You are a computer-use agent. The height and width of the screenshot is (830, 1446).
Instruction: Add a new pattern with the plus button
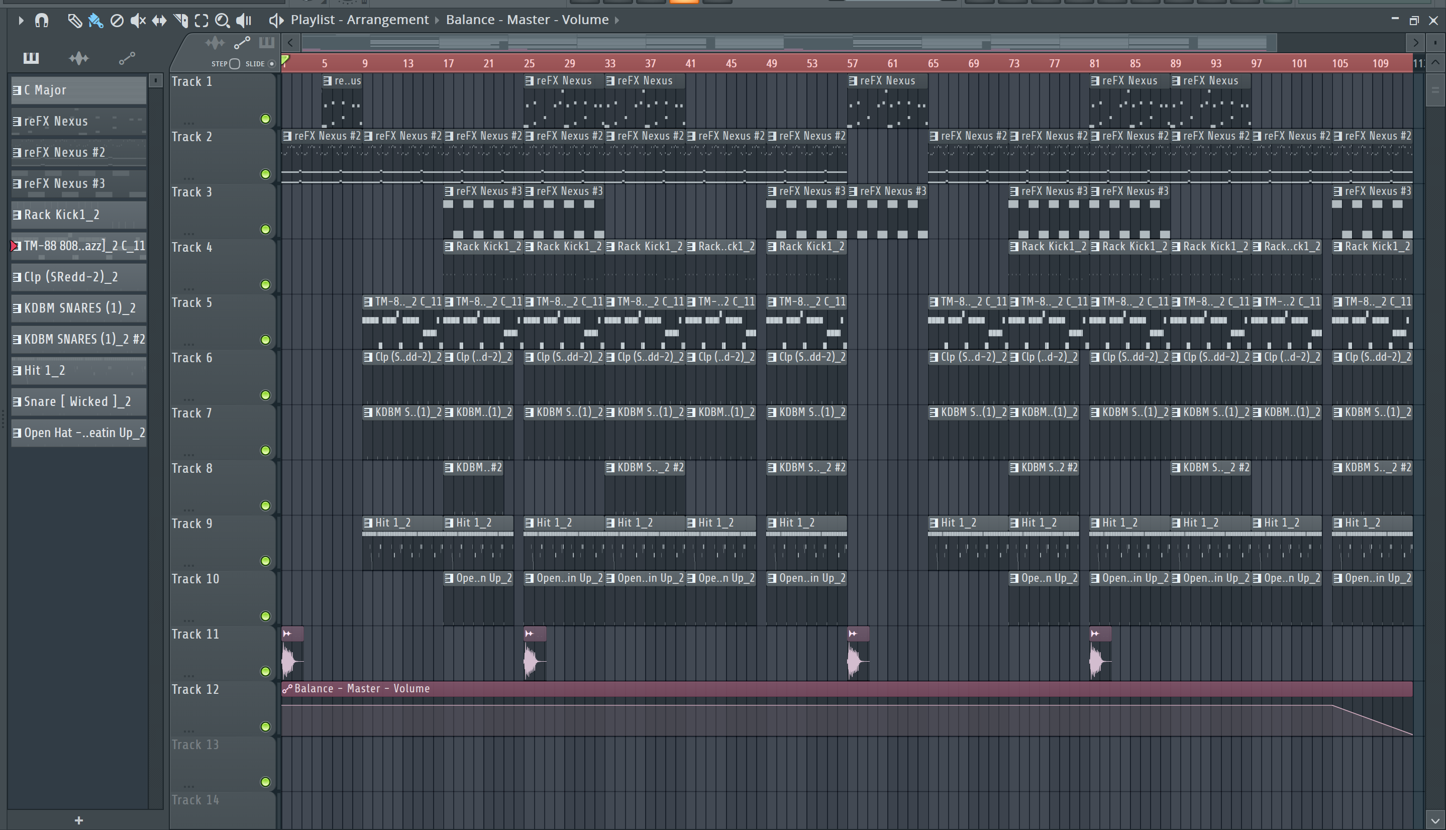coord(79,820)
